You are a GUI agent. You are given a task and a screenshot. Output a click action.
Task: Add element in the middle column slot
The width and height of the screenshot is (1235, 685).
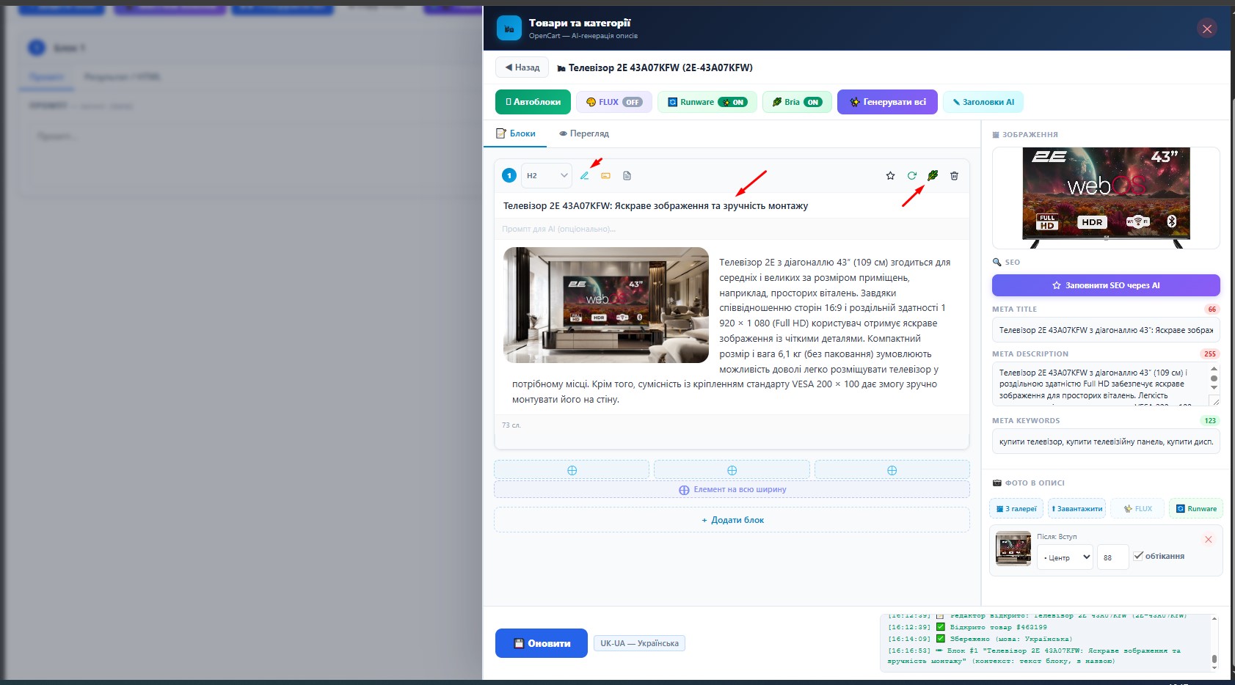tap(732, 470)
